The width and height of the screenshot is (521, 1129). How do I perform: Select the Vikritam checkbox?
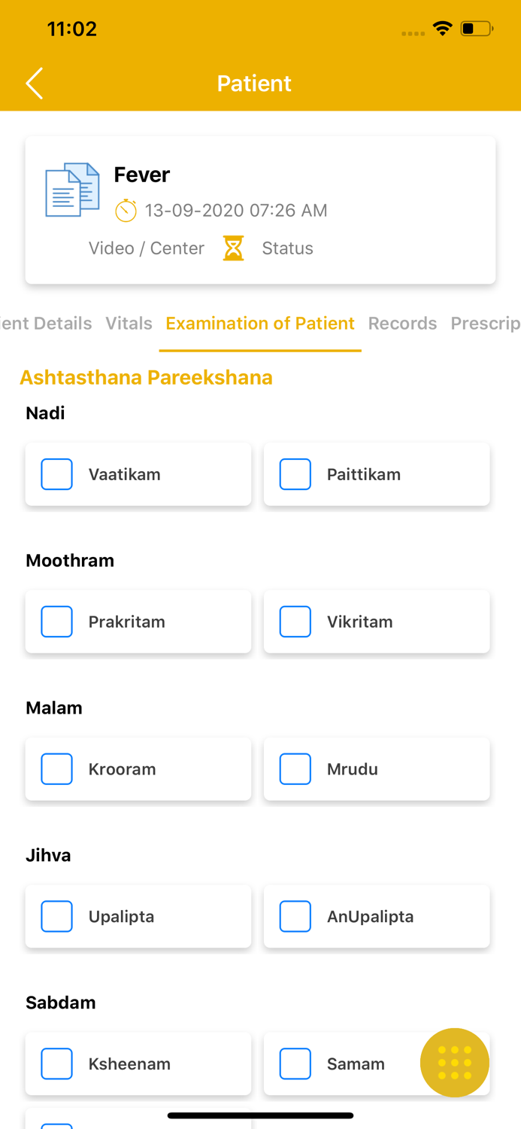coord(295,621)
